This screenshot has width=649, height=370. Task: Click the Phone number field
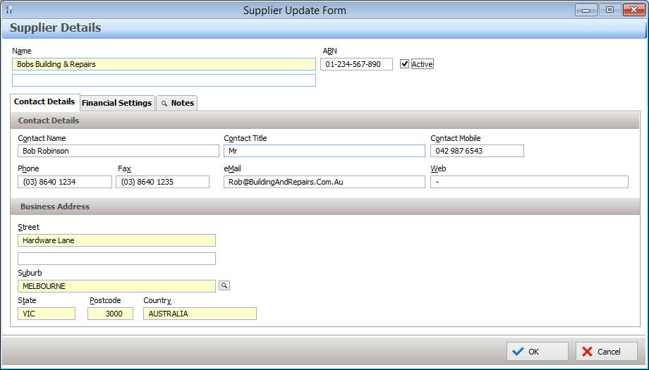(x=65, y=182)
